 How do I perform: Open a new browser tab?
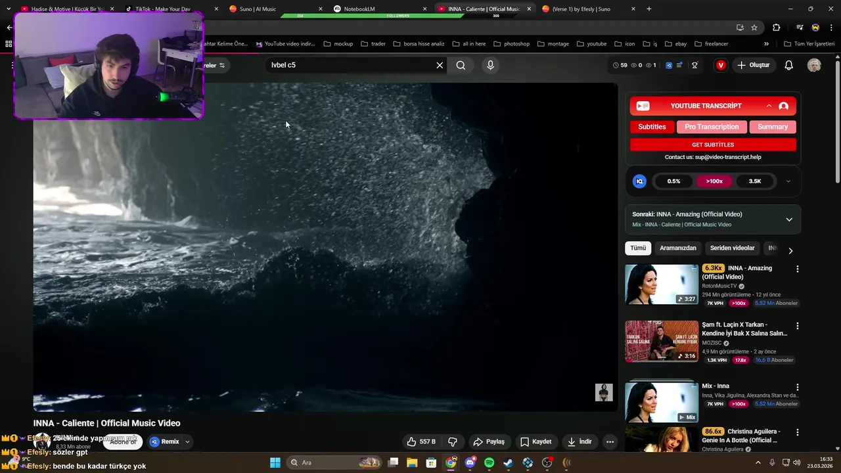tap(649, 9)
